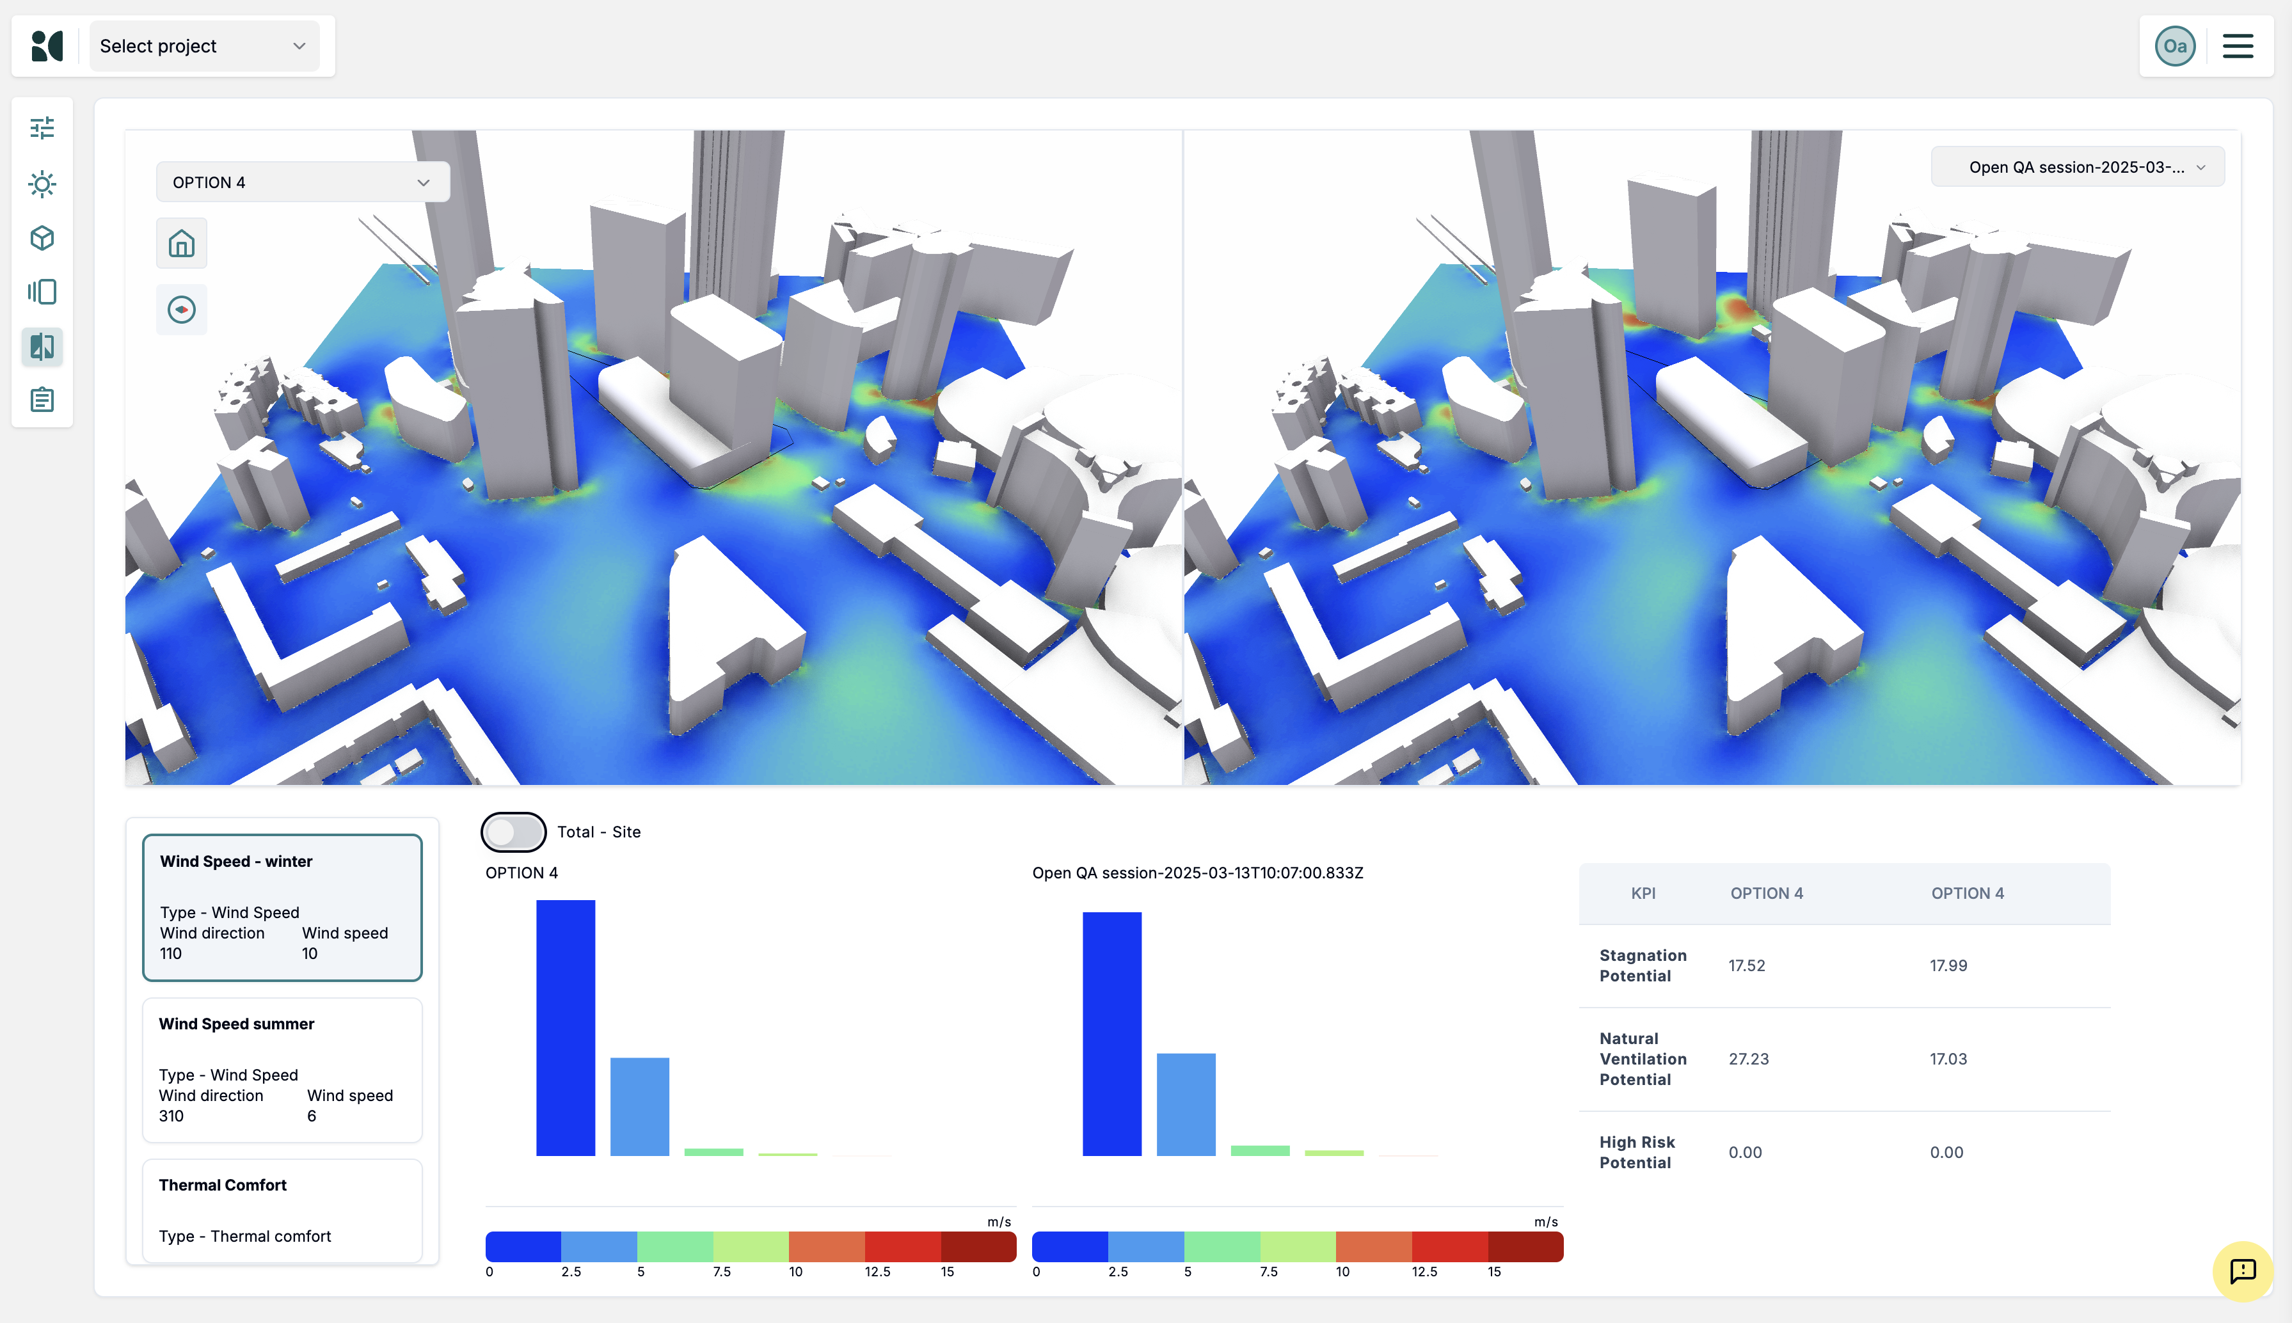The image size is (2292, 1323).
Task: Reset view with the home icon
Action: (182, 244)
